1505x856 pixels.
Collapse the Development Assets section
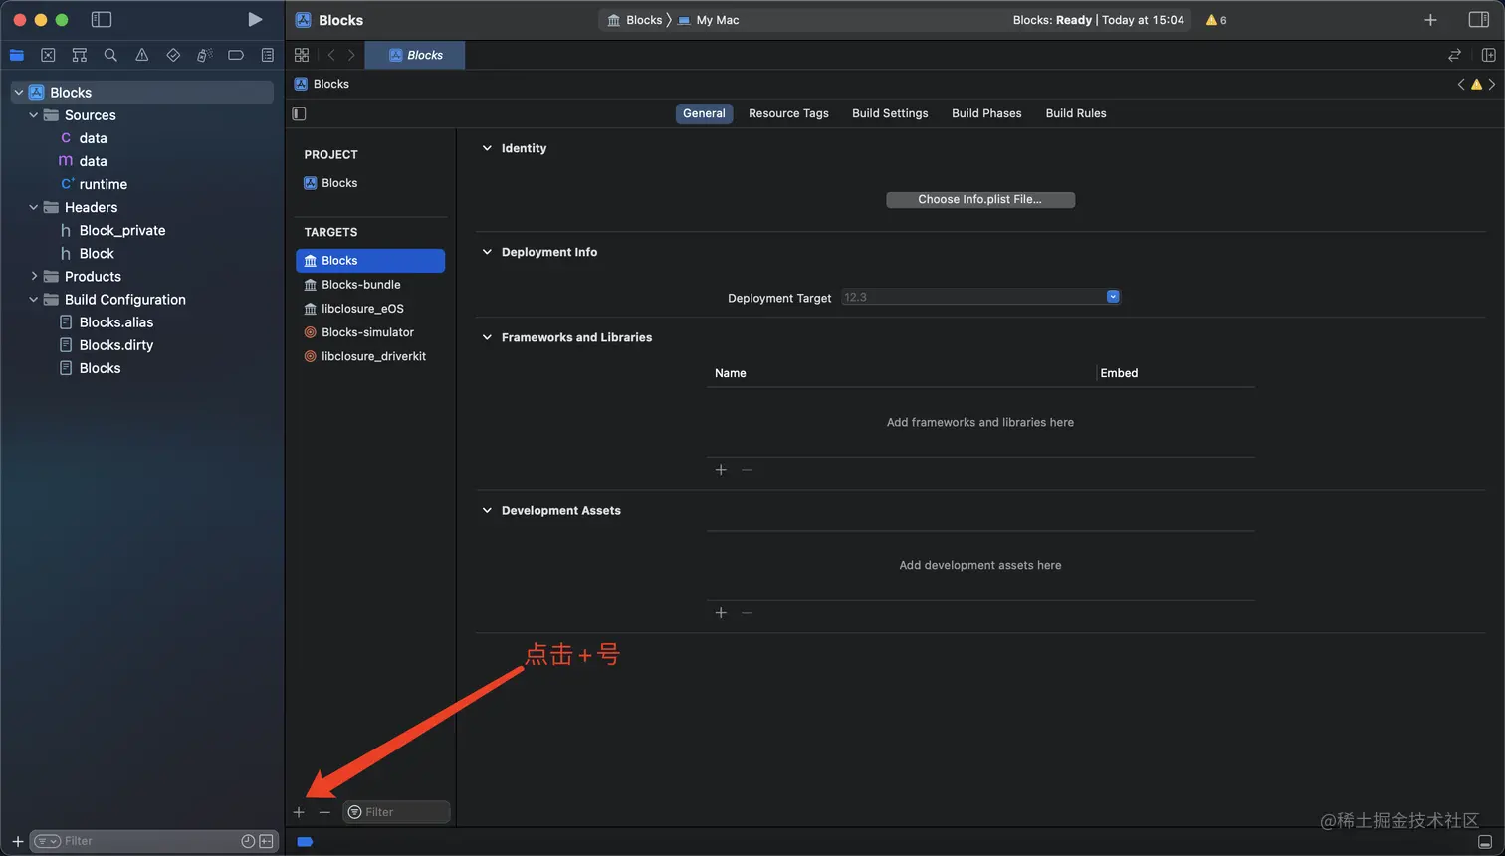click(487, 510)
